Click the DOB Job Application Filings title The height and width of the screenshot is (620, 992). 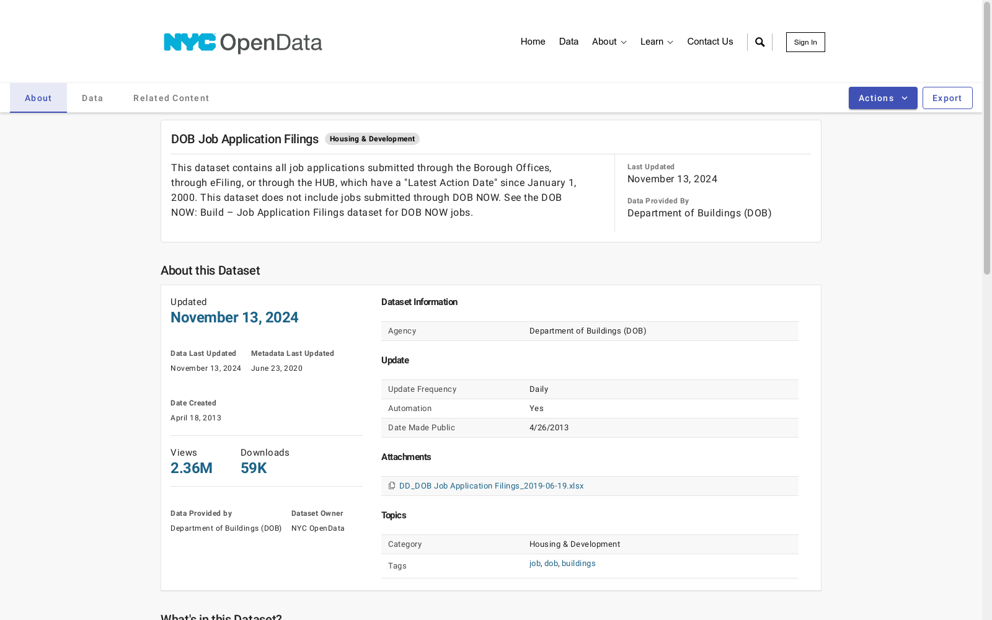tap(245, 139)
